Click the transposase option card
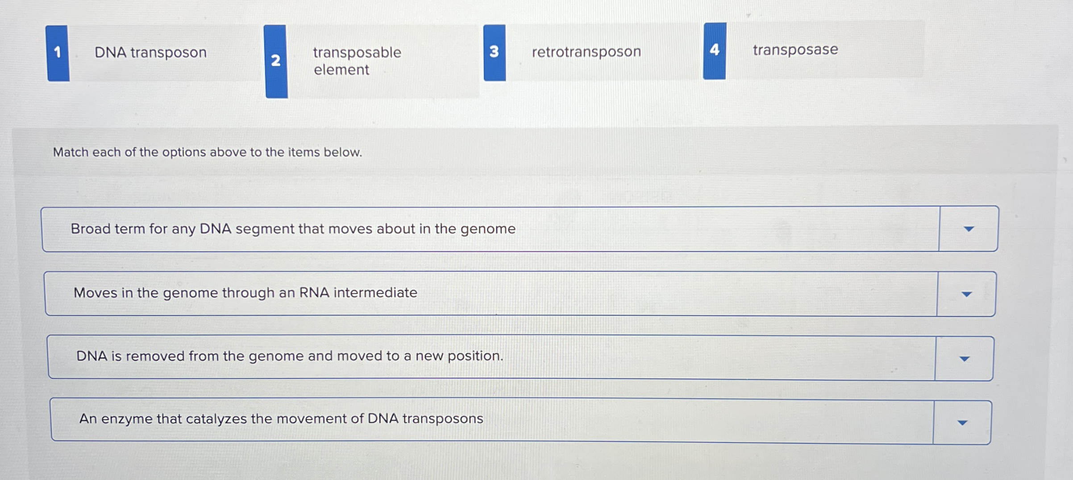 pos(794,50)
